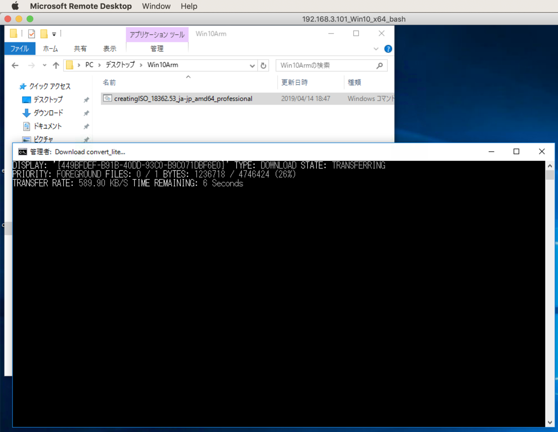Close the Download convert_lite console window
558x432 pixels.
542,152
